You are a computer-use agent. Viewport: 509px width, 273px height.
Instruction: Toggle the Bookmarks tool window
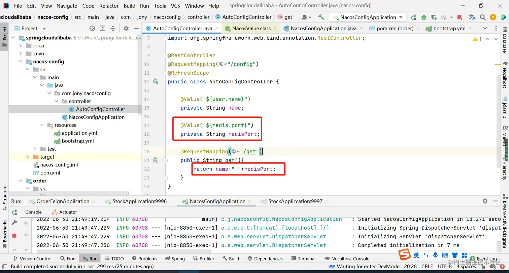4,234
